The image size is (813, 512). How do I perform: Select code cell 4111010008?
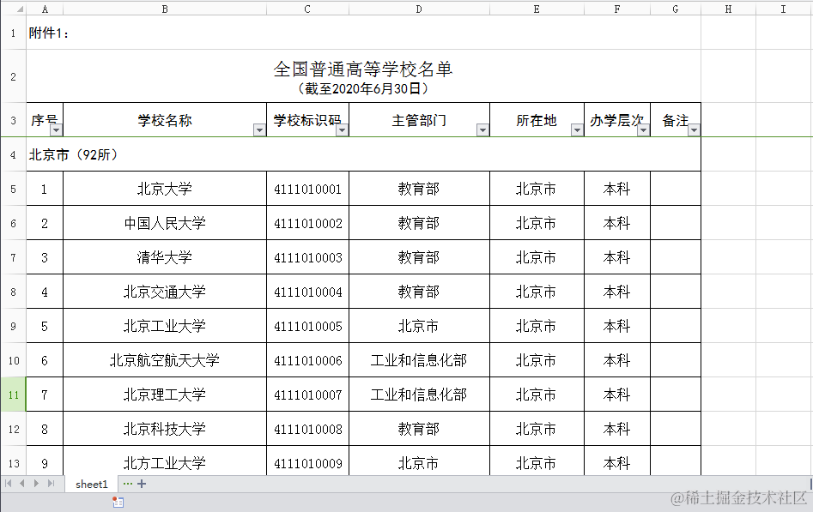pyautogui.click(x=308, y=429)
